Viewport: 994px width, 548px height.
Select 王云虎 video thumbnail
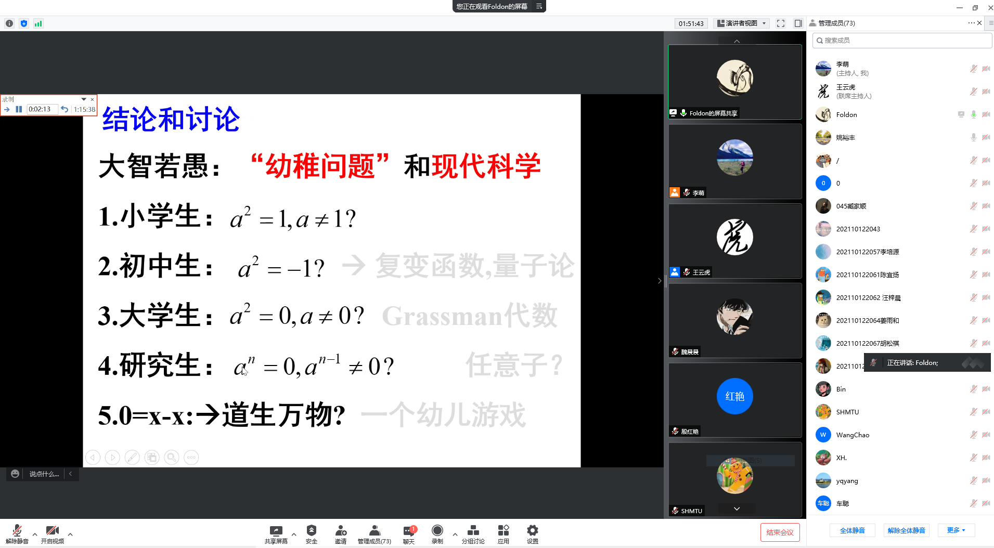click(x=735, y=241)
